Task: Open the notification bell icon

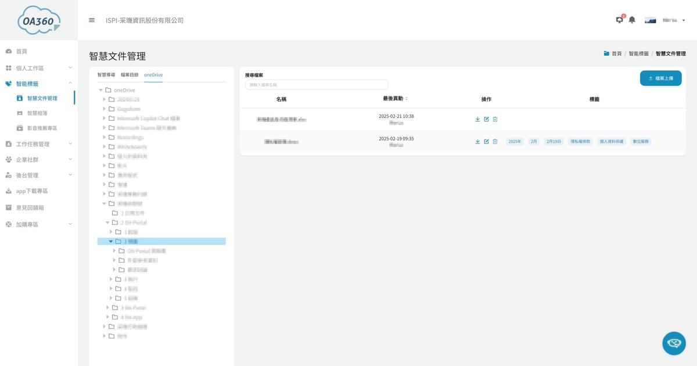Action: point(632,20)
